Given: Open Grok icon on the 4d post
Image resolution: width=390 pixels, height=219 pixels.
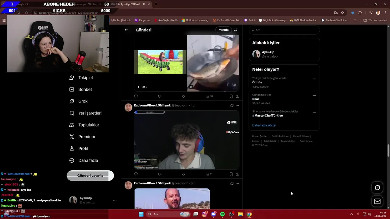Looking at the screenshot, I should click(232, 106).
